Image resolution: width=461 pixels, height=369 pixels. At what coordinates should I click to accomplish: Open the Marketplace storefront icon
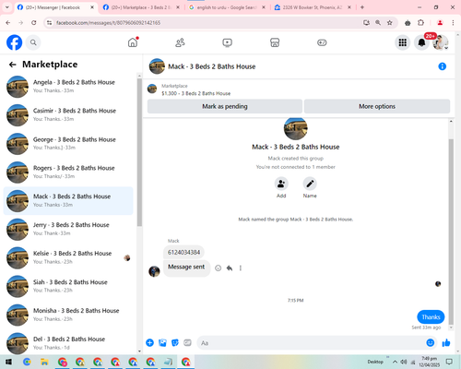275,42
